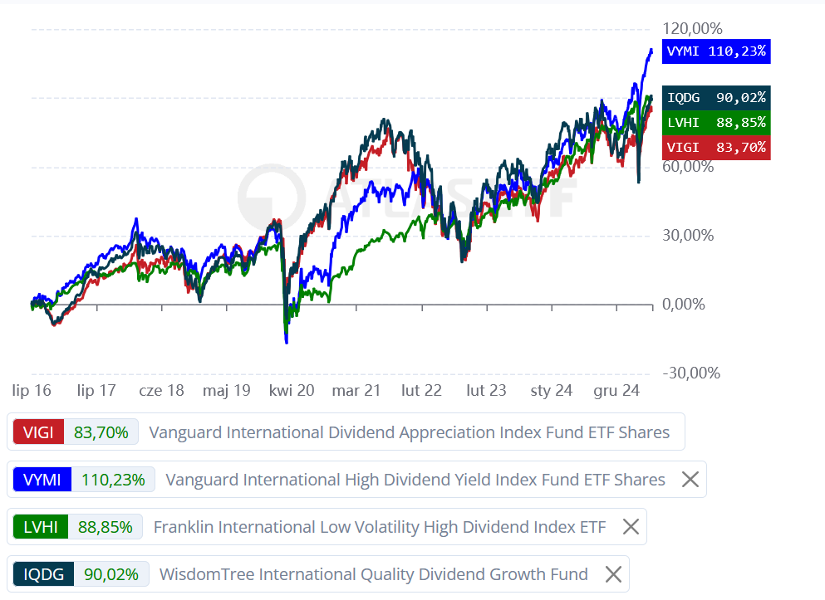This screenshot has width=825, height=600.
Task: Click the 'lut 23' date axis label
Action: coord(486,390)
